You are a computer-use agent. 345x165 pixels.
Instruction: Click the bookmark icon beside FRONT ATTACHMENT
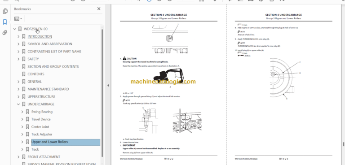tap(24, 156)
